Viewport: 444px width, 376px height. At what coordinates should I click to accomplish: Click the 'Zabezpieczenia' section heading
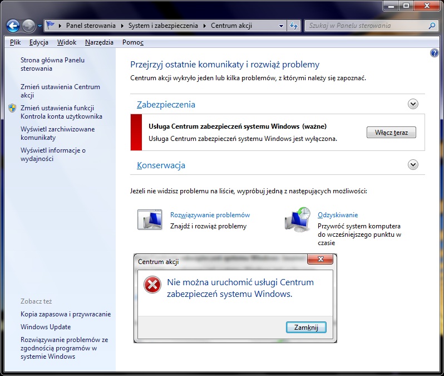point(166,105)
